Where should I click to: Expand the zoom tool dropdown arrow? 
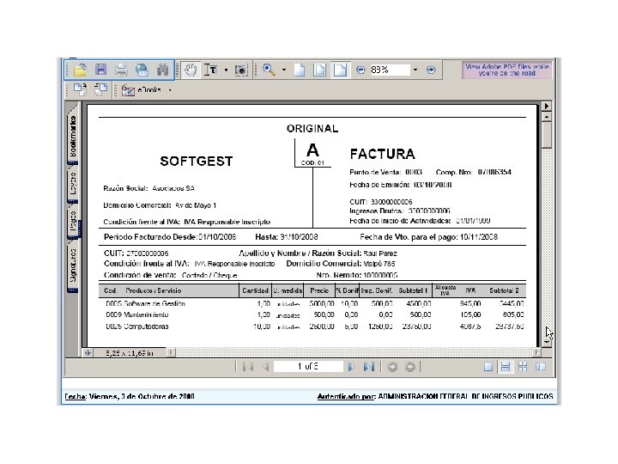(284, 70)
